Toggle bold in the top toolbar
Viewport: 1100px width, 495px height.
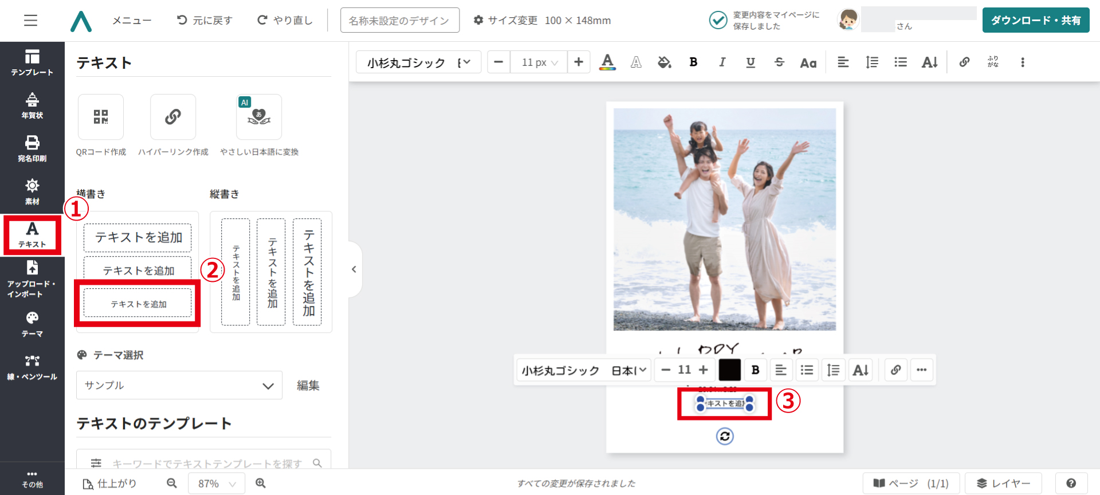click(693, 62)
